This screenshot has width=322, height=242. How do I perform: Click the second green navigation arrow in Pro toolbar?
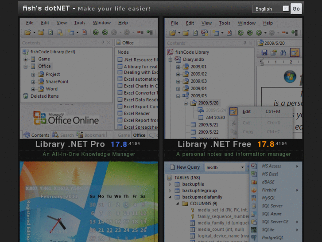click(105, 32)
